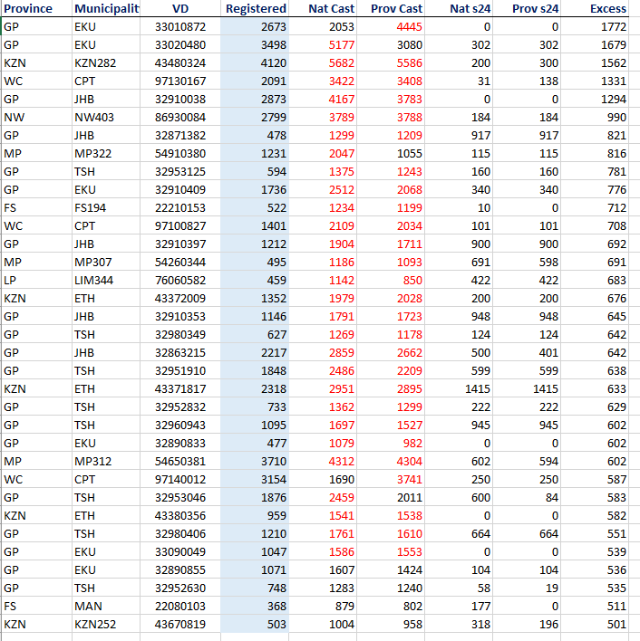The image size is (640, 641).
Task: Select municipality cell MAN
Action: pos(89,607)
